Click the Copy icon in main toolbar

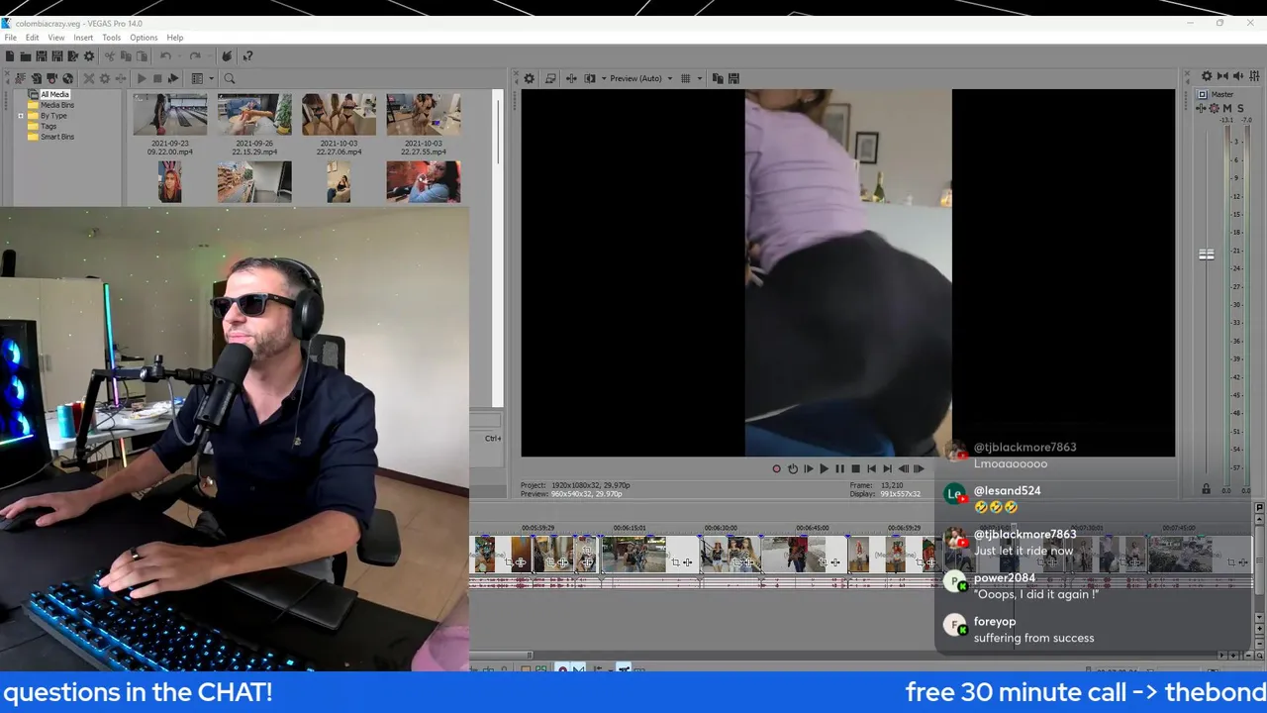pyautogui.click(x=126, y=56)
